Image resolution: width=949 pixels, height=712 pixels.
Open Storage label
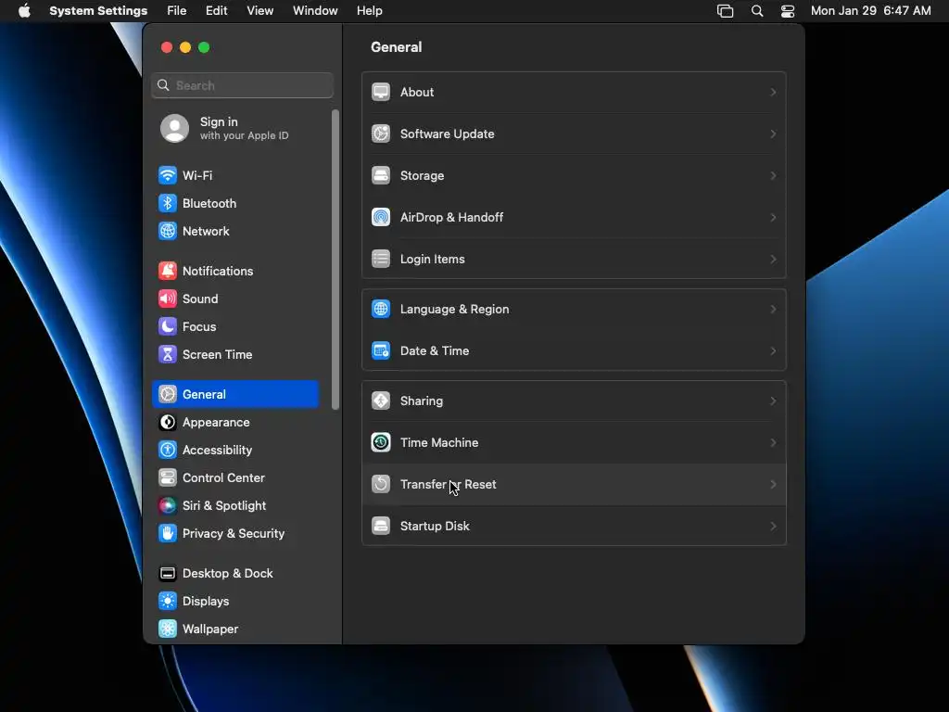[x=422, y=176]
